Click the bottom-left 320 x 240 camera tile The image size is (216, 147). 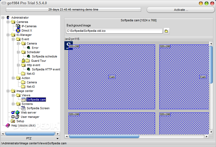(x=112, y=123)
